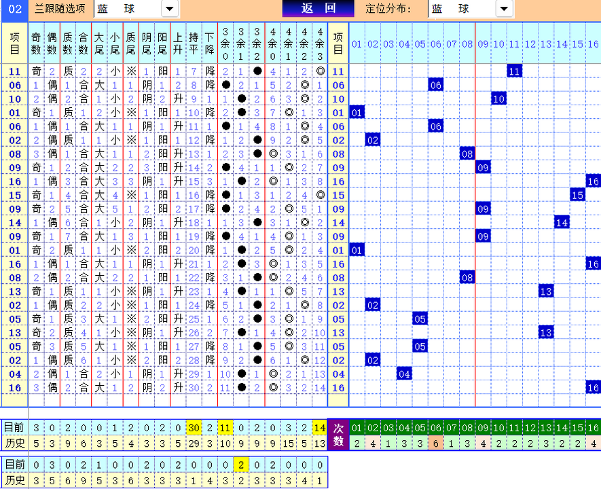
Task: Click the blue-highlighted 11 cell in distribution grid
Action: [514, 71]
